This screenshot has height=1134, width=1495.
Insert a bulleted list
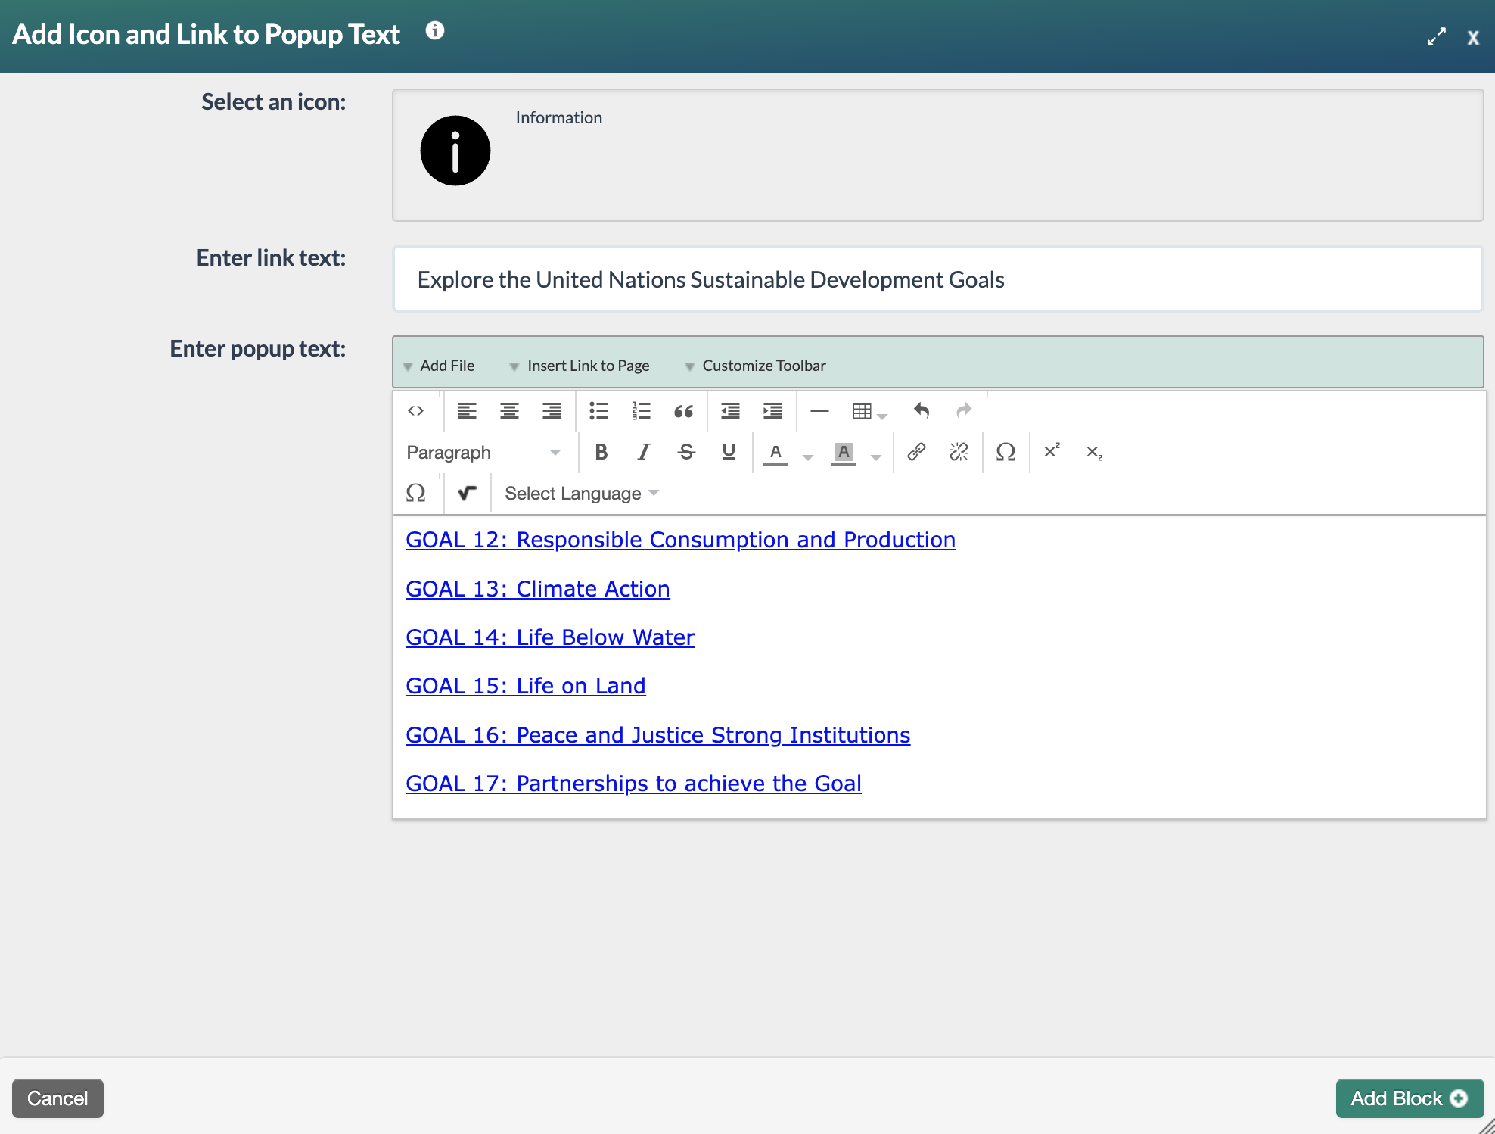(x=598, y=411)
